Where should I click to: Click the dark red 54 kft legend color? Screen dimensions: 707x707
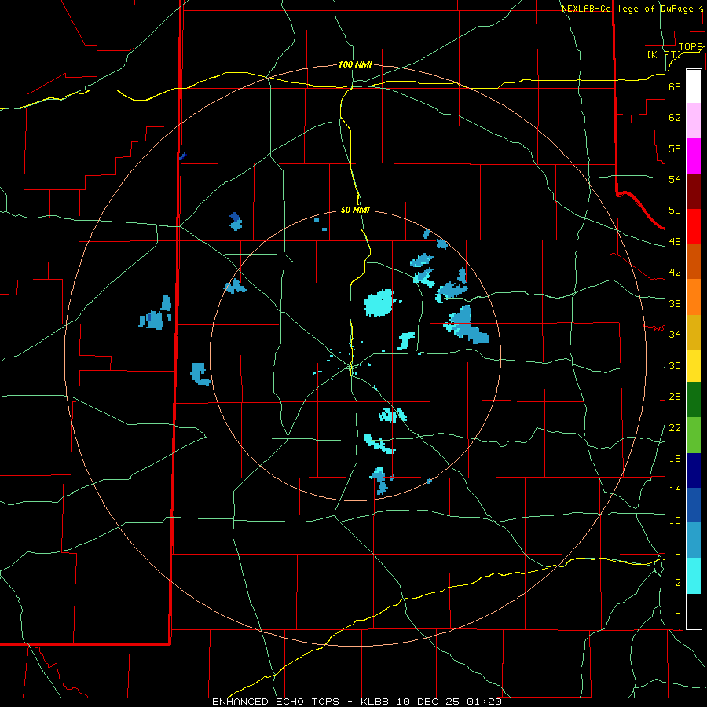click(694, 192)
